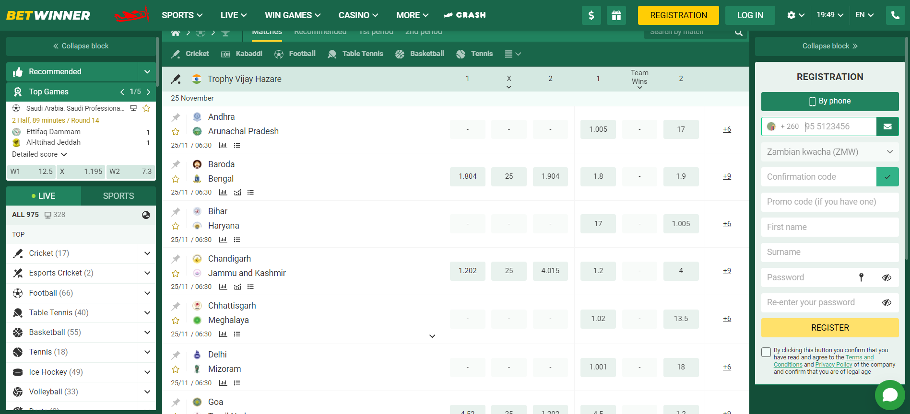
Task: Toggle password visibility eye icon
Action: pos(886,277)
